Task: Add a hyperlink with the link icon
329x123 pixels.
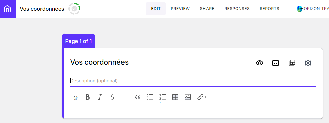Action: point(200,97)
